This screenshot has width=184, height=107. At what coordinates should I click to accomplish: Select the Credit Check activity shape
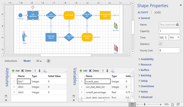pos(69,15)
